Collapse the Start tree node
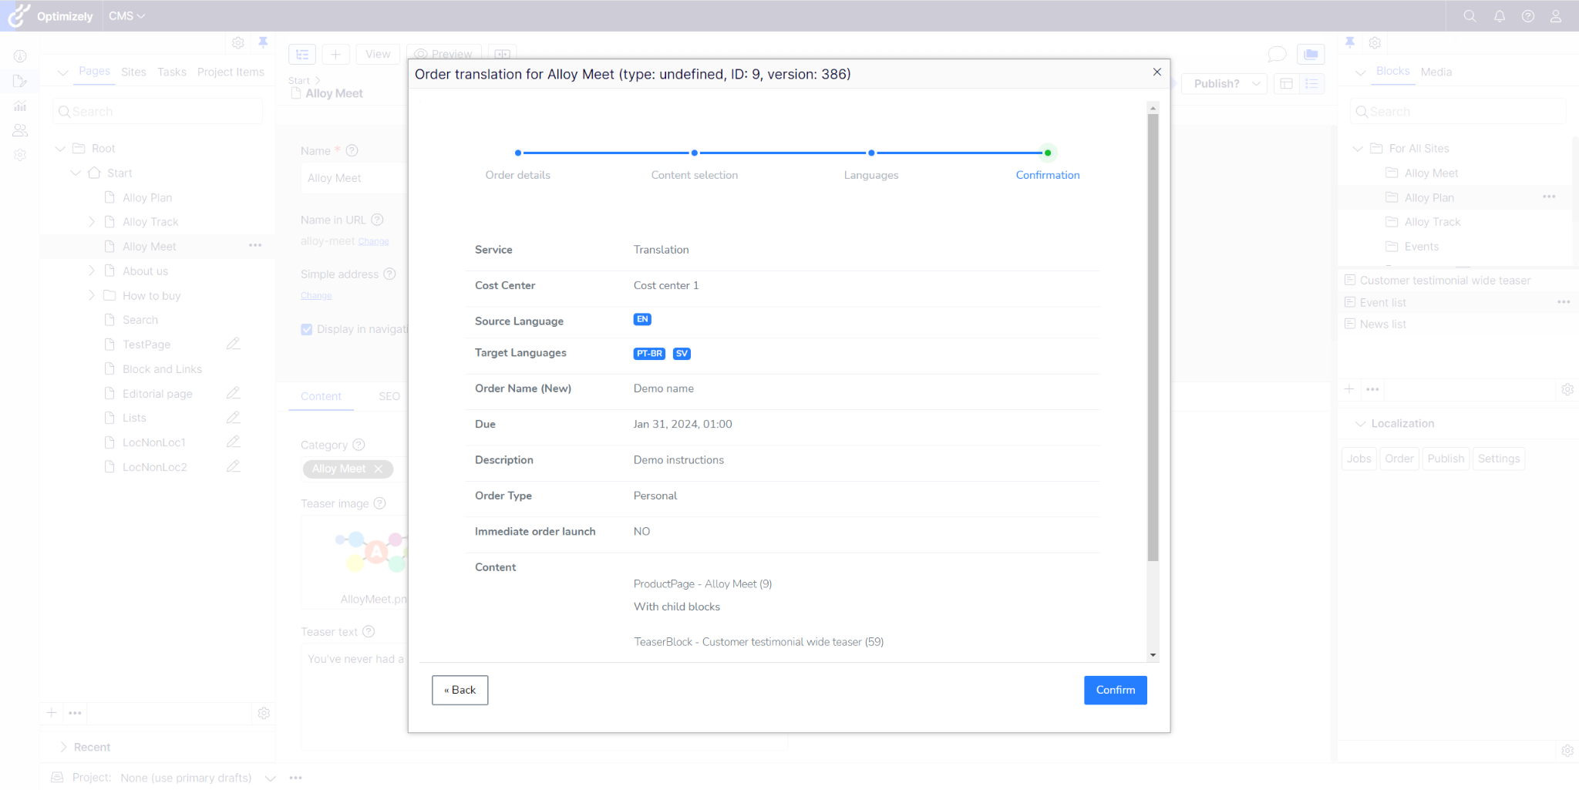Image resolution: width=1579 pixels, height=790 pixels. (x=76, y=173)
